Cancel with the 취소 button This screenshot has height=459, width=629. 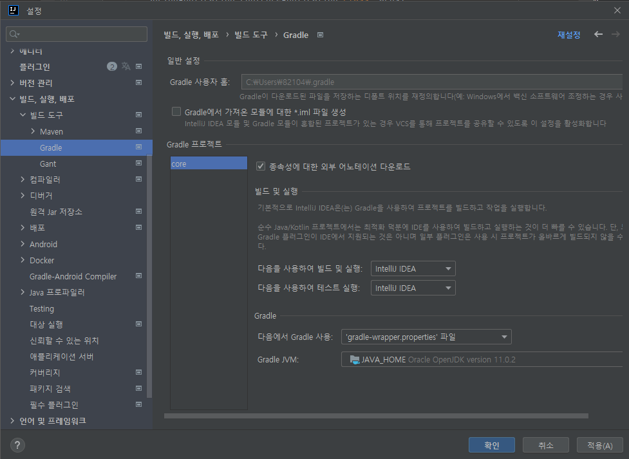click(x=546, y=445)
